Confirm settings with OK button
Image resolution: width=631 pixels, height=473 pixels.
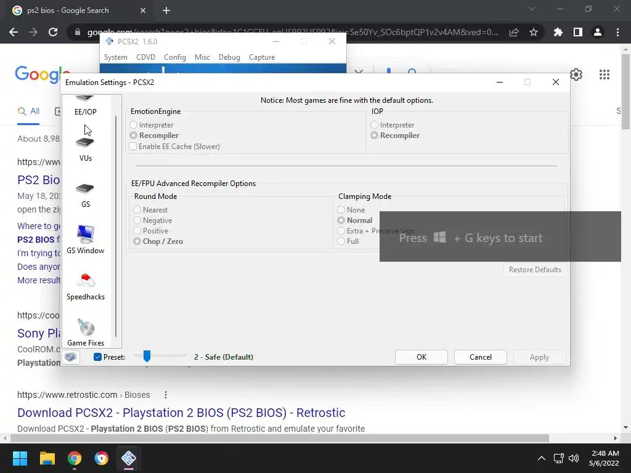pos(421,357)
